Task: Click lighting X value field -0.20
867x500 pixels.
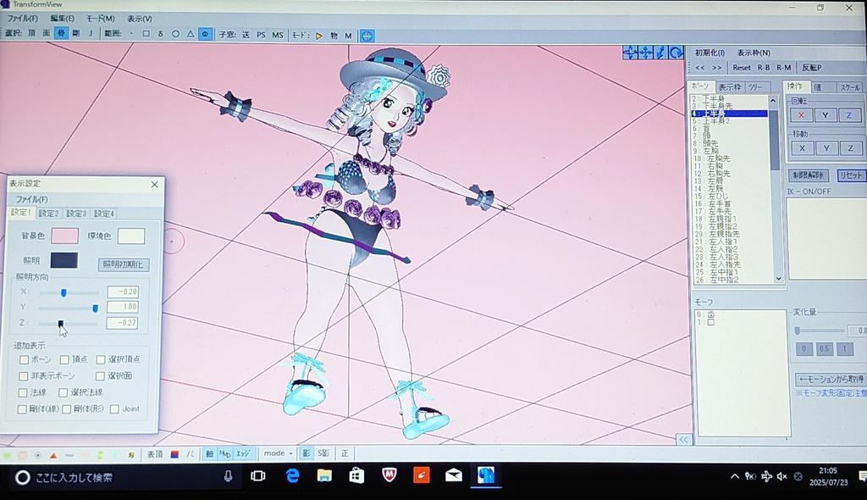Action: click(122, 292)
